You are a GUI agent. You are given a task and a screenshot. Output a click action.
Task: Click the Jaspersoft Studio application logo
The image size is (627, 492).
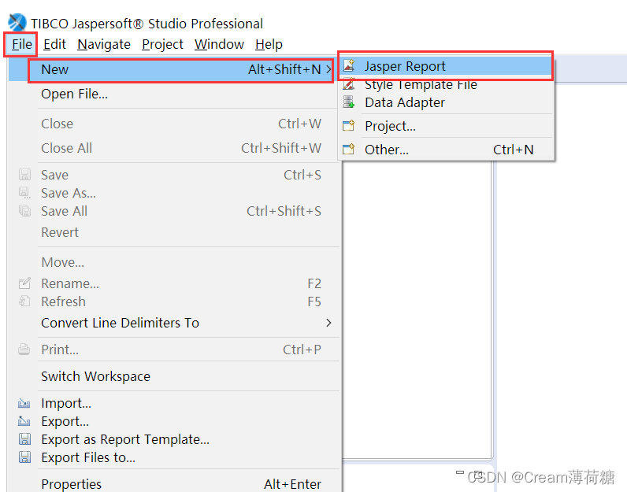[17, 23]
